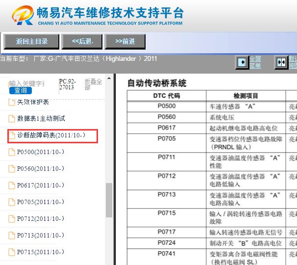Open the 数据表1主动测试 tree item

[41, 119]
